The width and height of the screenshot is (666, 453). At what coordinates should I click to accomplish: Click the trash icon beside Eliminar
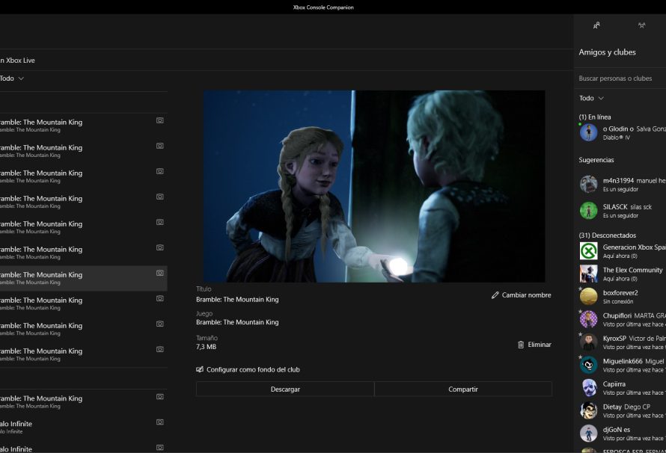point(522,344)
